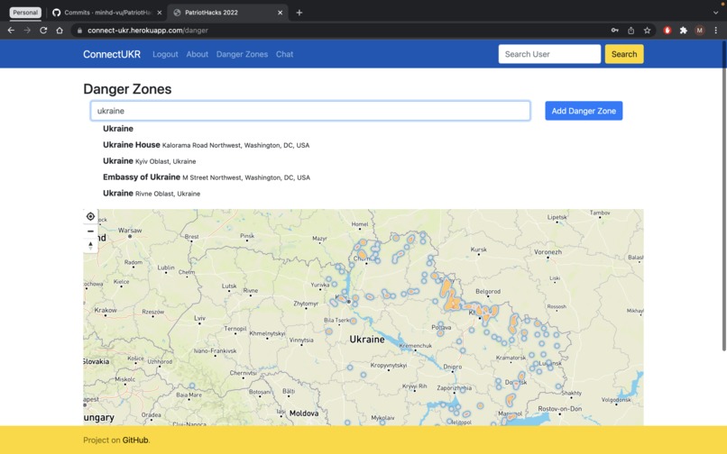
Task: Open the About page link
Action: click(x=197, y=54)
